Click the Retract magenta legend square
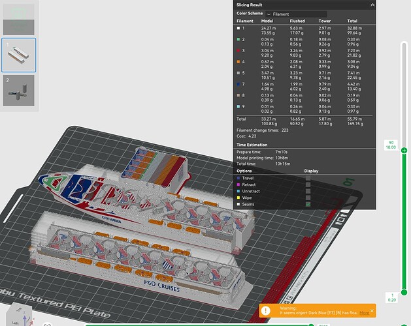411x326 pixels. 238,185
